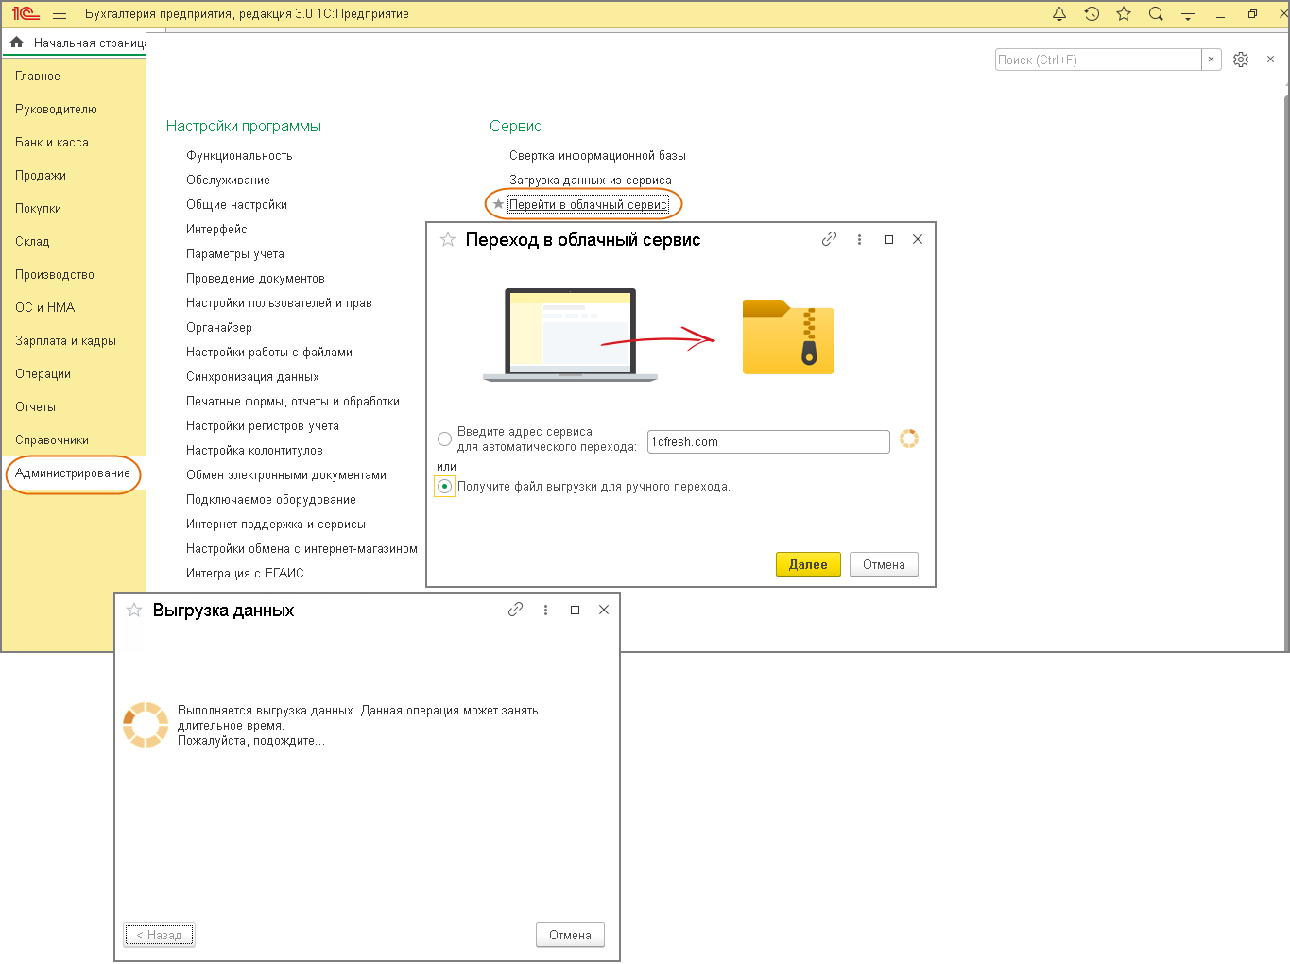Open Интерфейс settings

[x=216, y=229]
